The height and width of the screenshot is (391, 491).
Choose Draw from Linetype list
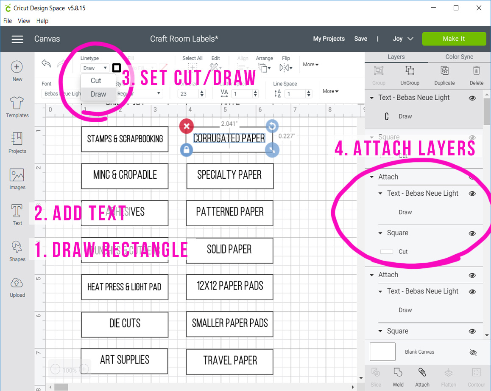pyautogui.click(x=98, y=94)
